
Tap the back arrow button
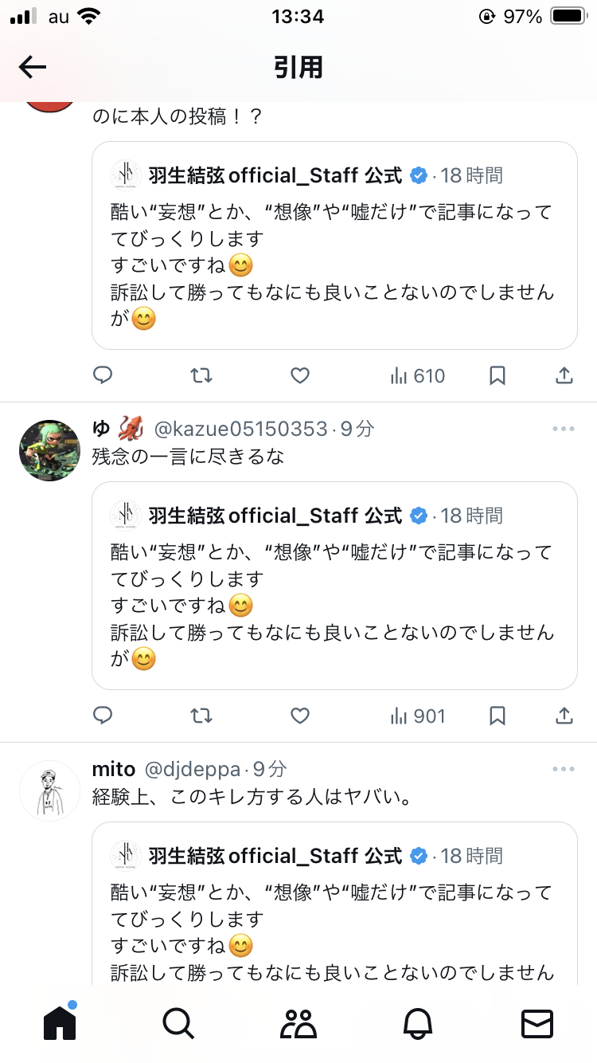pos(33,68)
